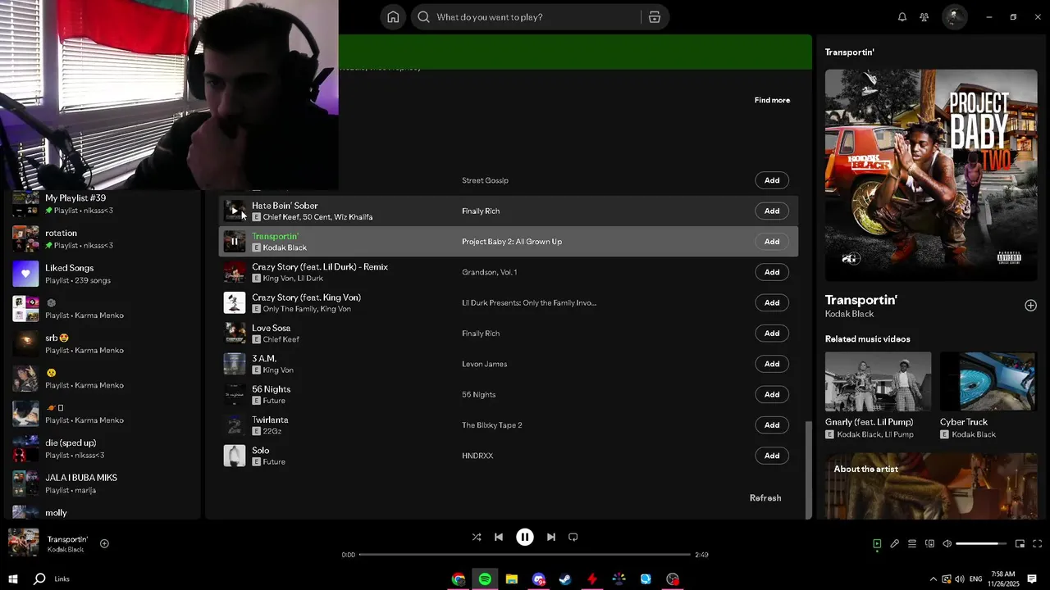Open Steam from the taskbar
Screen dimensions: 1050x590
click(565, 579)
